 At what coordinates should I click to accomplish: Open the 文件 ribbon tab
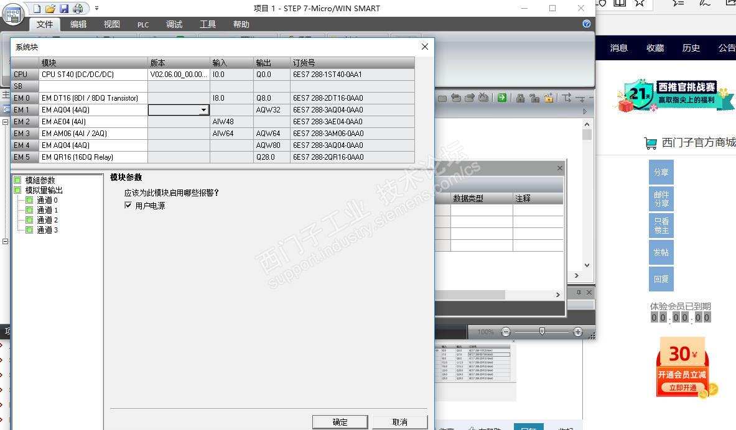coord(45,24)
